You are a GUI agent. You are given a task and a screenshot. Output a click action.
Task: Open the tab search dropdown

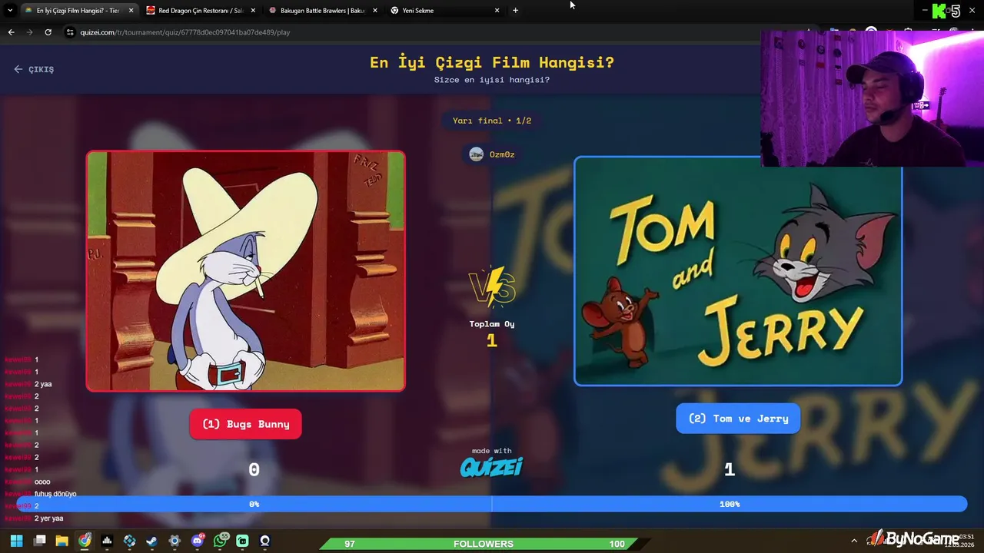[10, 11]
